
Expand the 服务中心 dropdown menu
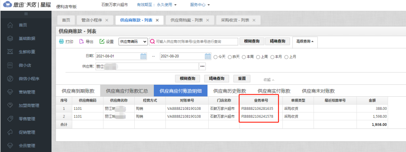click(x=200, y=5)
